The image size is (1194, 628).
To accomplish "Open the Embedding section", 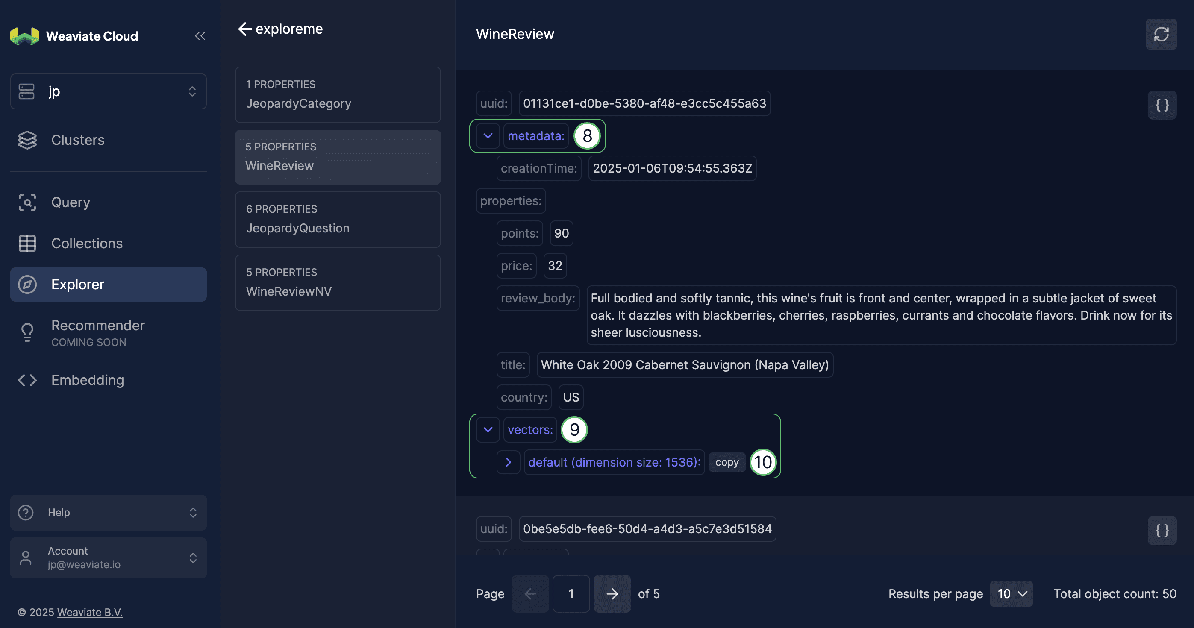I will pos(109,380).
